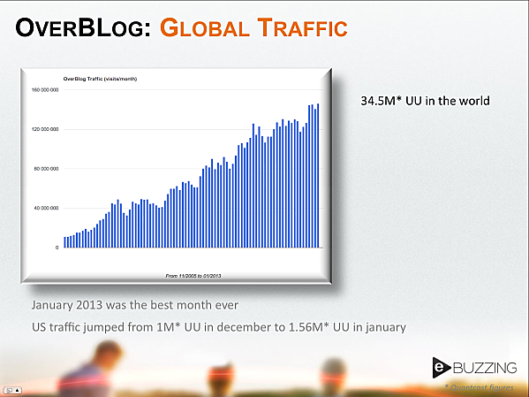Screen dimensions: 529x397
Task: Click the "OverBlog Traffic (visits/month)" chart title
Action: click(x=100, y=79)
